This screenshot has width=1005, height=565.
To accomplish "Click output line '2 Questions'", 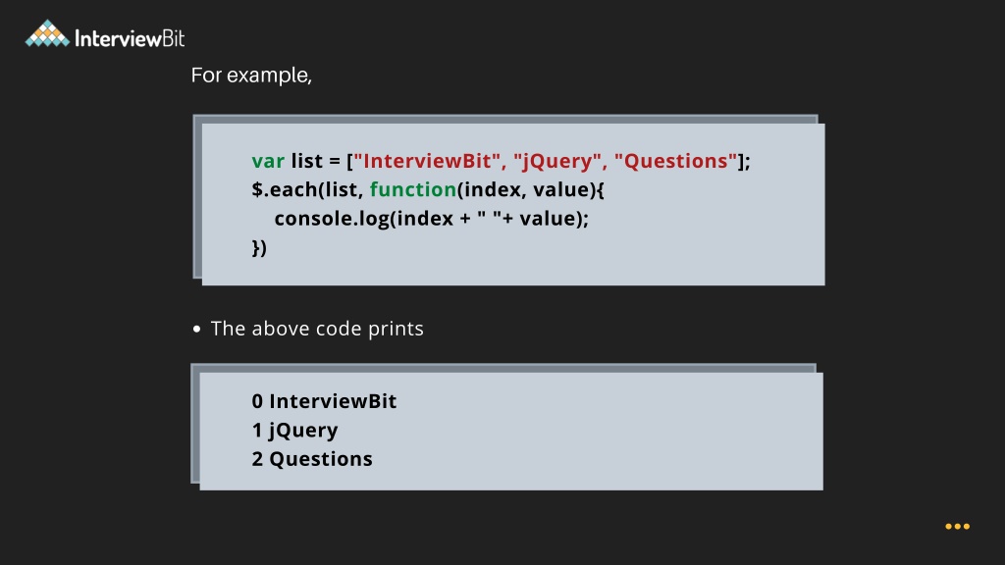I will point(312,459).
